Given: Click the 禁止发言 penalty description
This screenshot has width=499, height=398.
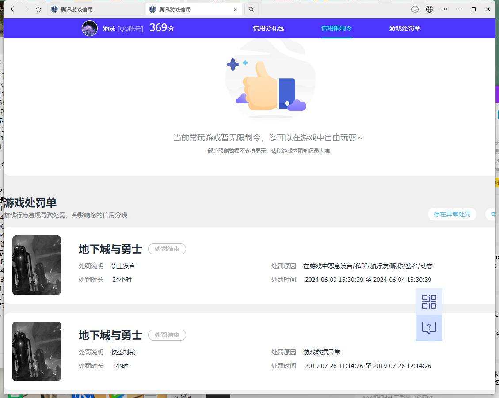Looking at the screenshot, I should point(123,266).
